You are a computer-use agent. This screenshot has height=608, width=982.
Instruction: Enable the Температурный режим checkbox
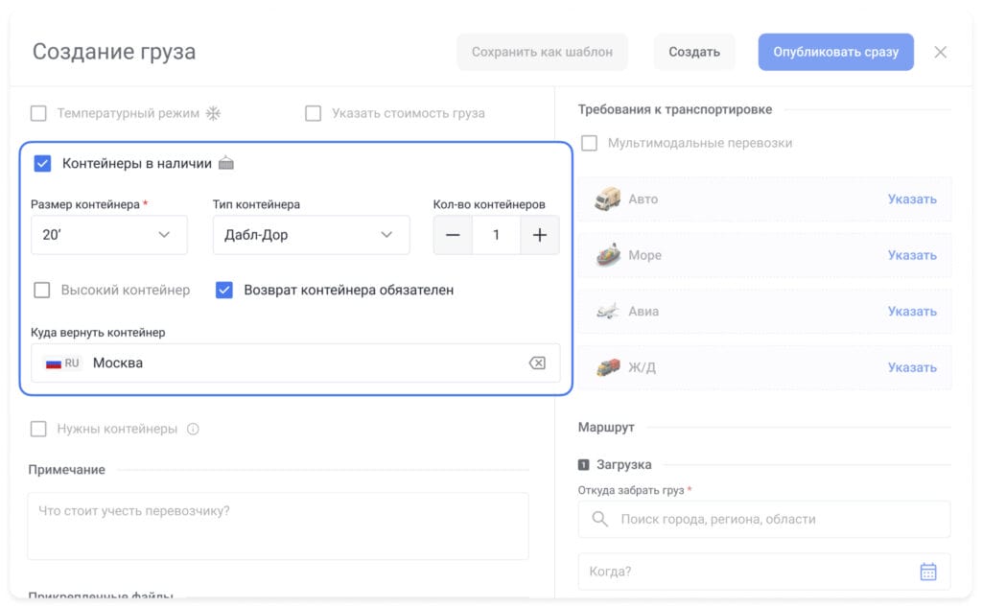pos(38,113)
